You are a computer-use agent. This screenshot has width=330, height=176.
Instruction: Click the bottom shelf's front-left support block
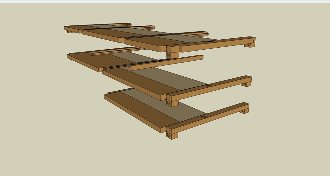pos(172,136)
